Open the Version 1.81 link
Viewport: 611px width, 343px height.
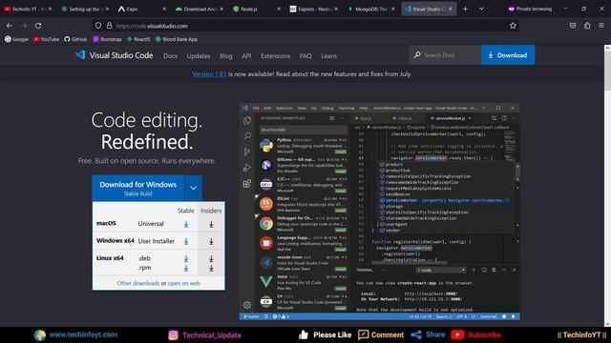[x=209, y=74]
